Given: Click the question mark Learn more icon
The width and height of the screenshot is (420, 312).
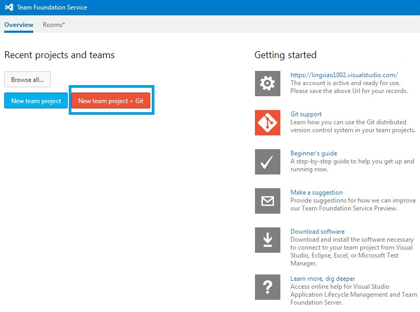Looking at the screenshot, I should 267,287.
